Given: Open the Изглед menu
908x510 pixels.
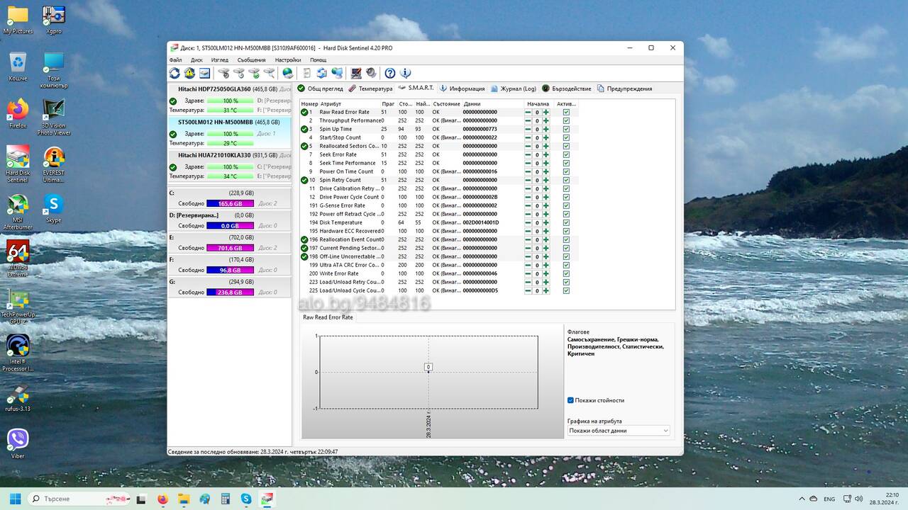Looking at the screenshot, I should point(219,60).
